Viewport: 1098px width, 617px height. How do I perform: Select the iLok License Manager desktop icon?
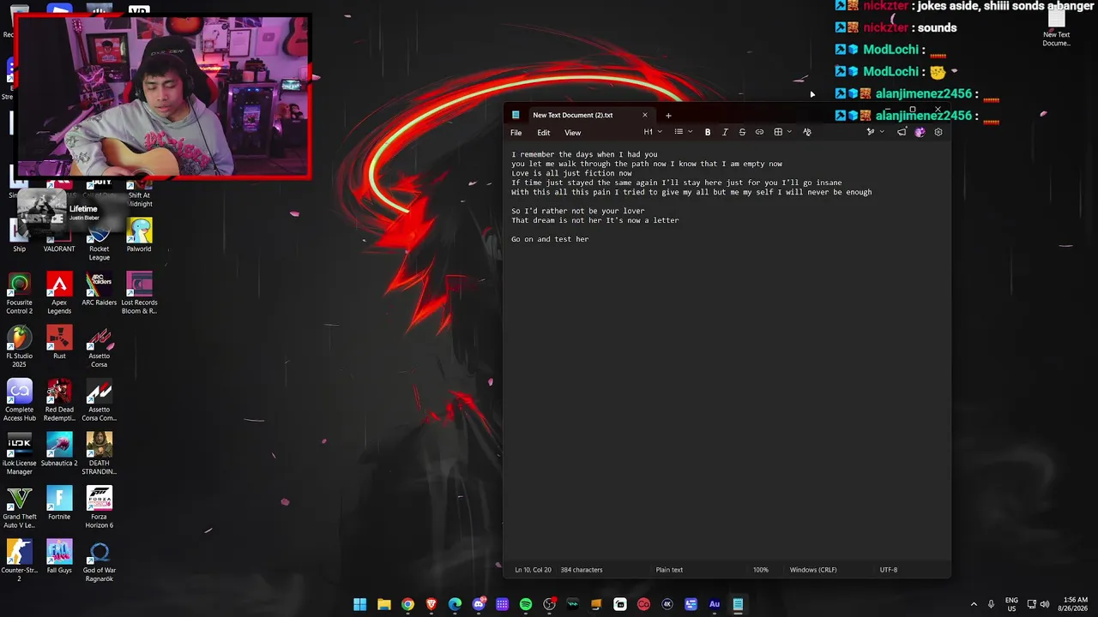tap(19, 454)
